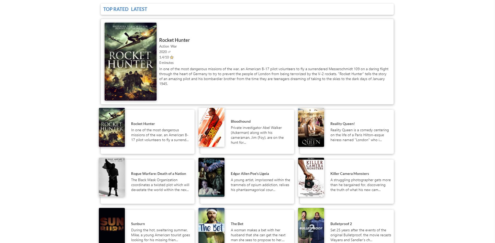
Task: Click the Bloodhound description about Abel Walker
Action: click(x=257, y=135)
